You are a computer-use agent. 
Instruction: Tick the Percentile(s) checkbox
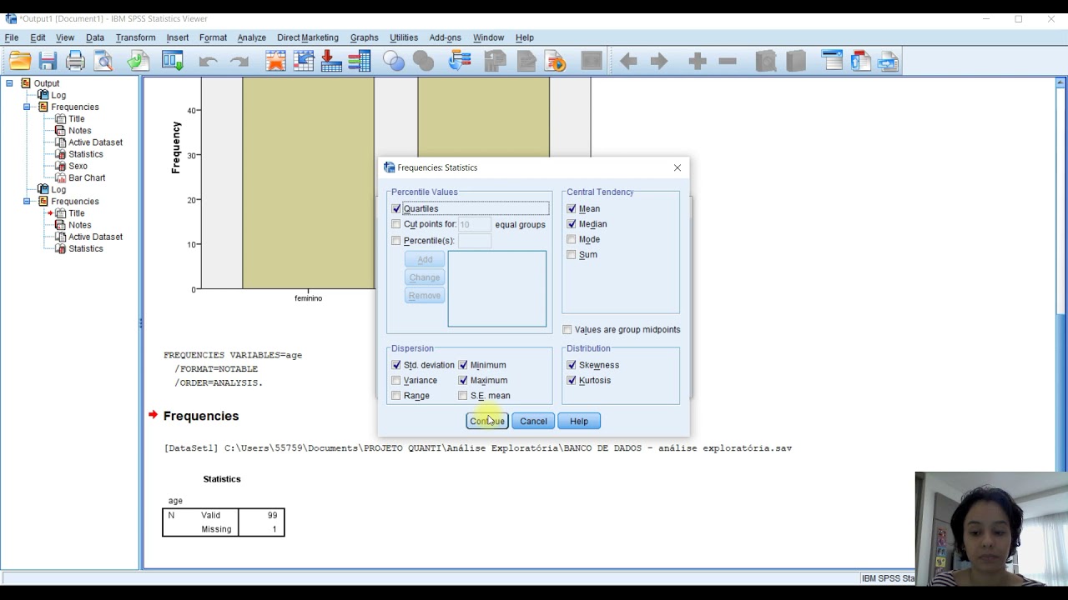point(396,241)
